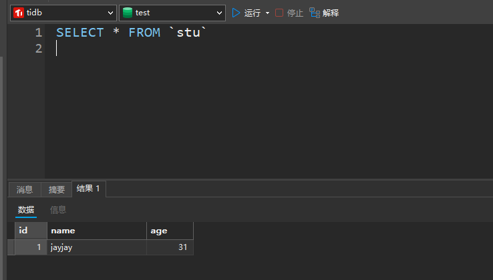Viewport: 493px width, 280px height.
Task: Click the id column header
Action: pyautogui.click(x=31, y=231)
